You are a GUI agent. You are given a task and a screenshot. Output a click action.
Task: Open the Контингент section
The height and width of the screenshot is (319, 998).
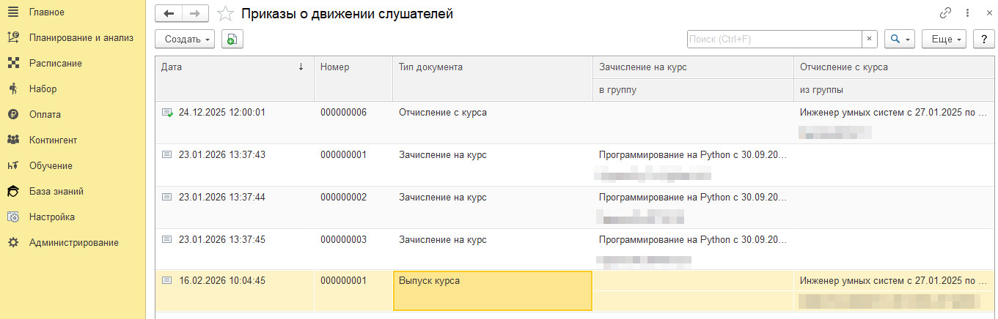point(53,140)
